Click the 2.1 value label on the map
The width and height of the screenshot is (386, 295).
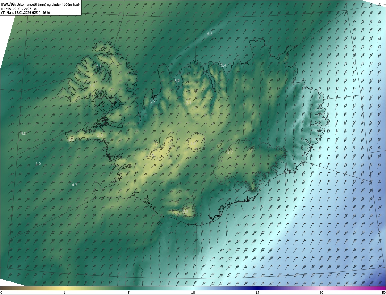[x=188, y=103]
